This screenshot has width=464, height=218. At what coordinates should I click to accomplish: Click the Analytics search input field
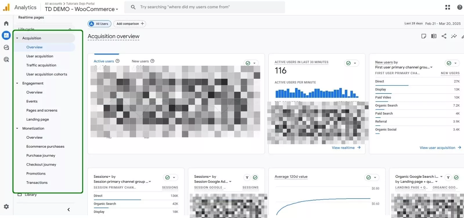click(x=205, y=7)
